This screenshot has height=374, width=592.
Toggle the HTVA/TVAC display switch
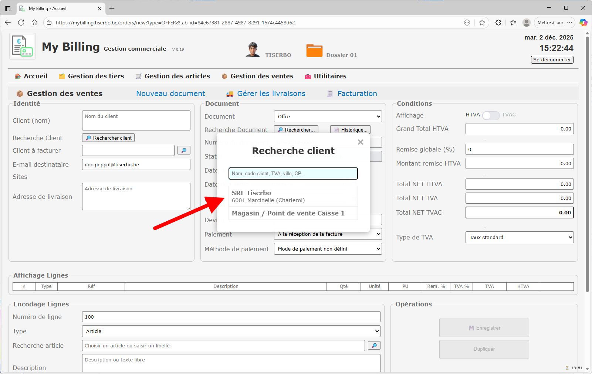click(491, 115)
